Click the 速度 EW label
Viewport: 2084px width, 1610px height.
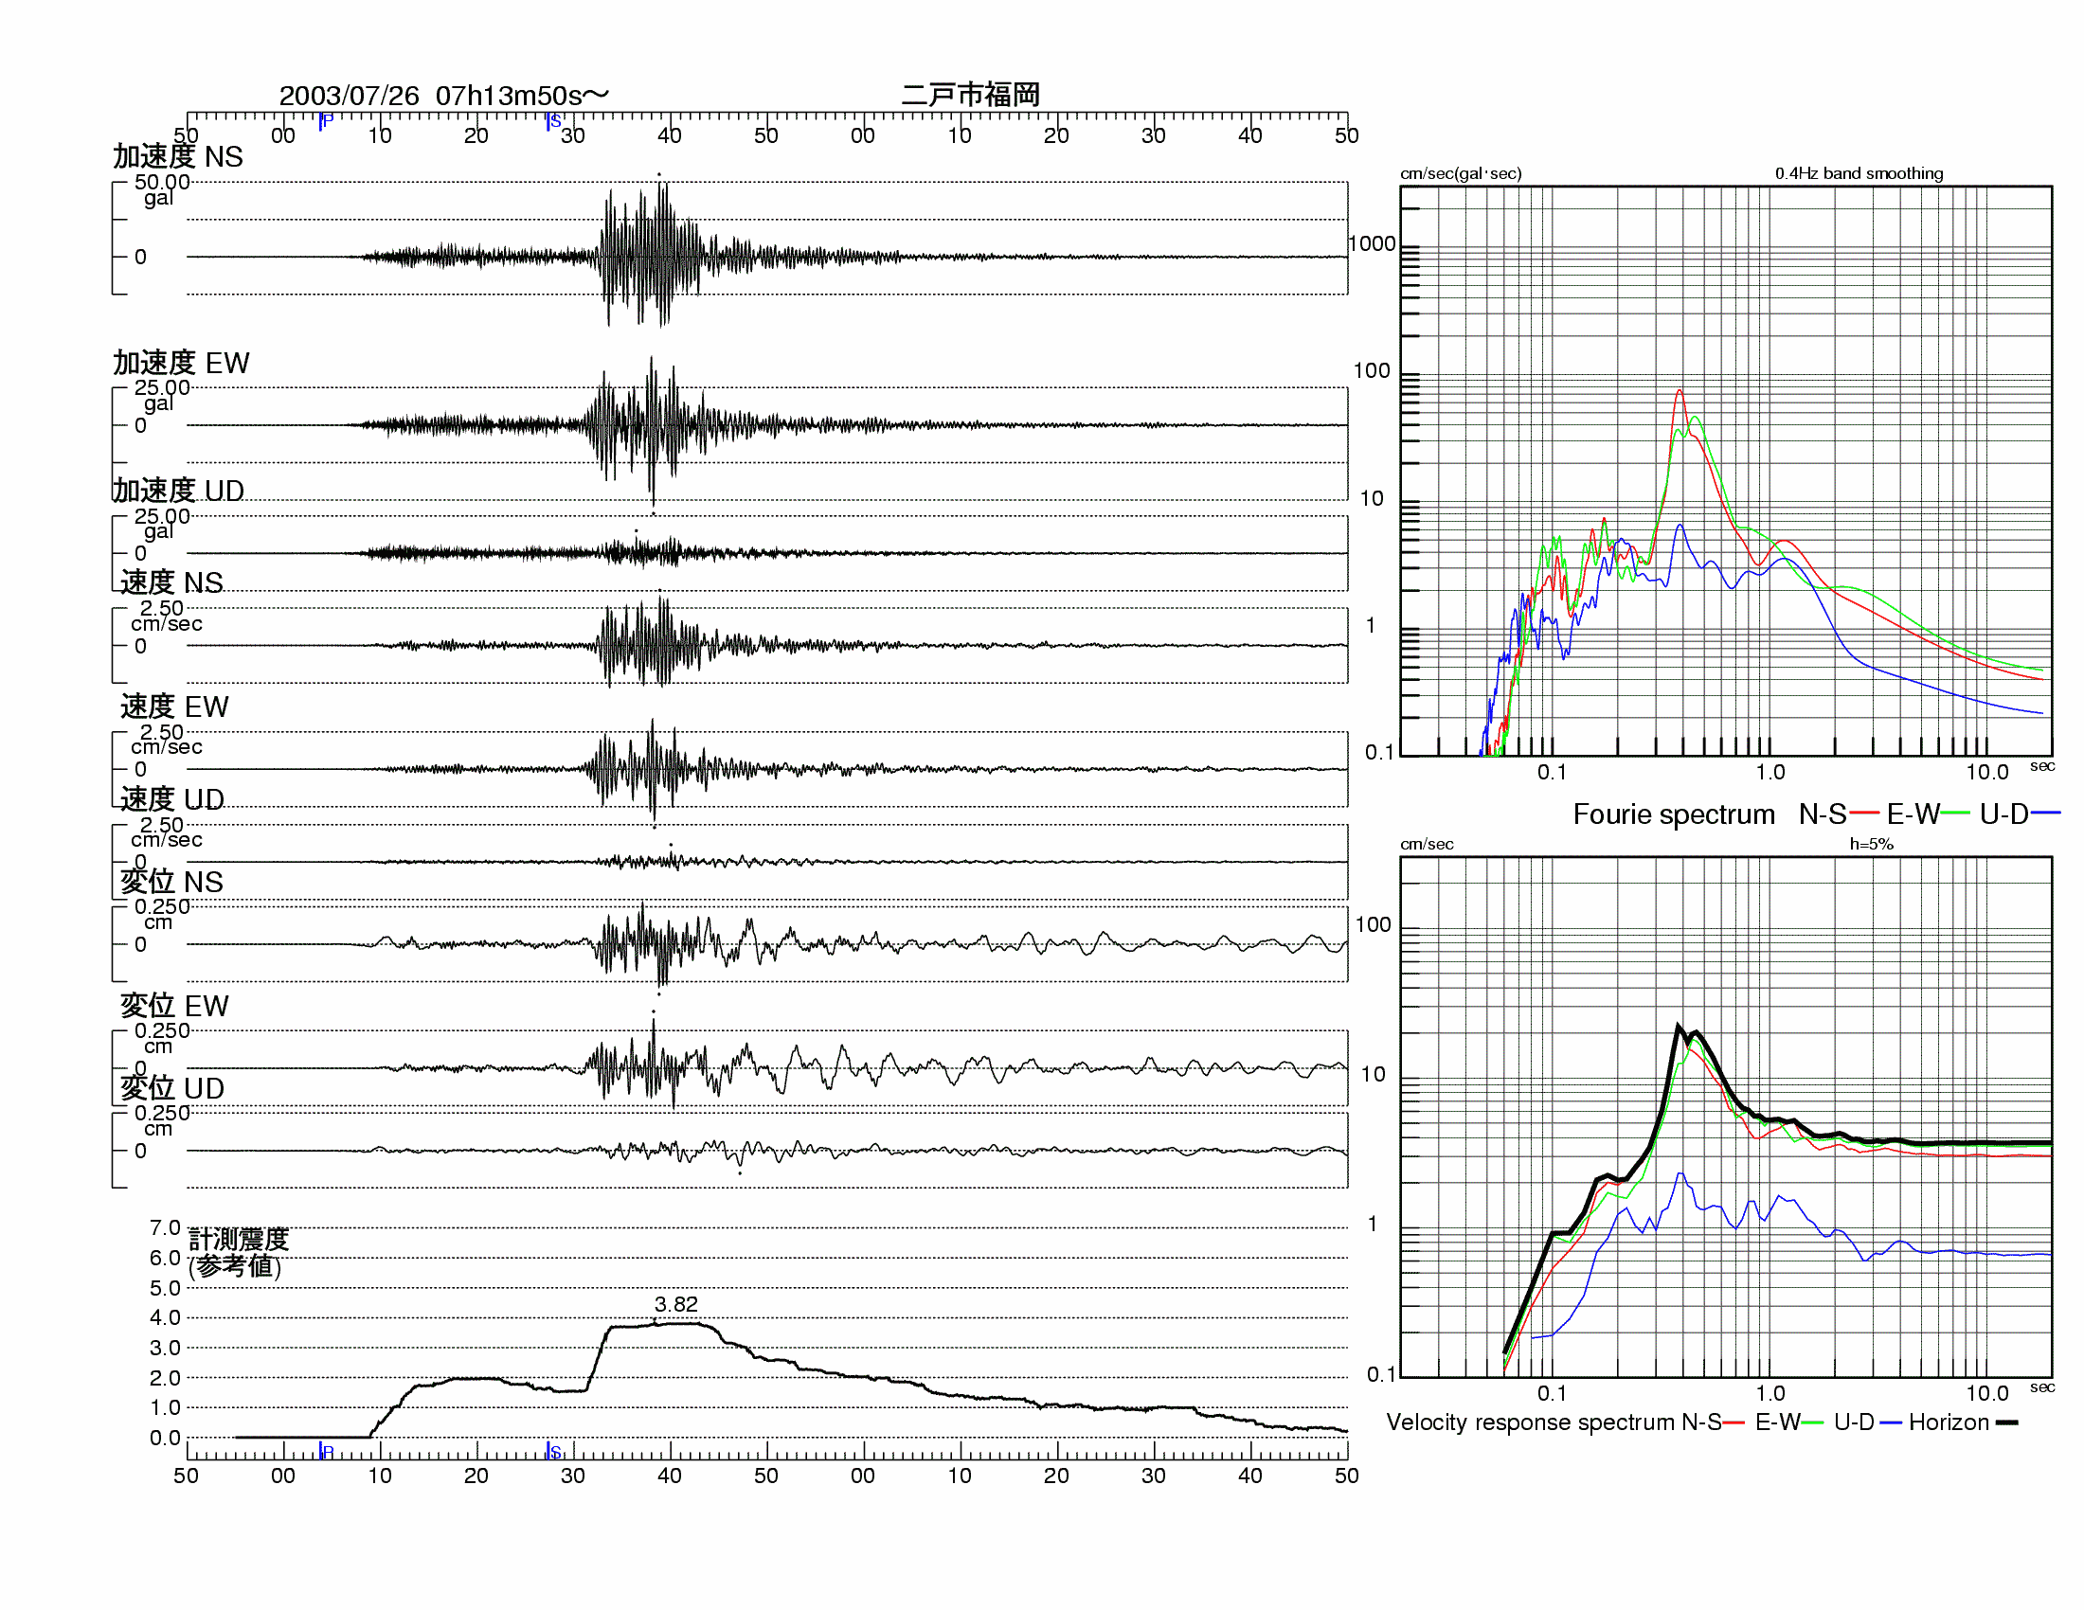[x=174, y=706]
